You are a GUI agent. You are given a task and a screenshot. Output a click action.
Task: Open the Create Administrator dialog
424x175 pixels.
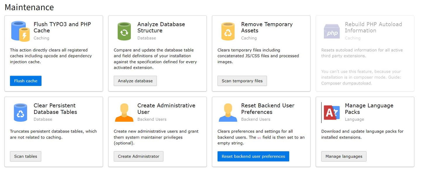[x=138, y=156]
